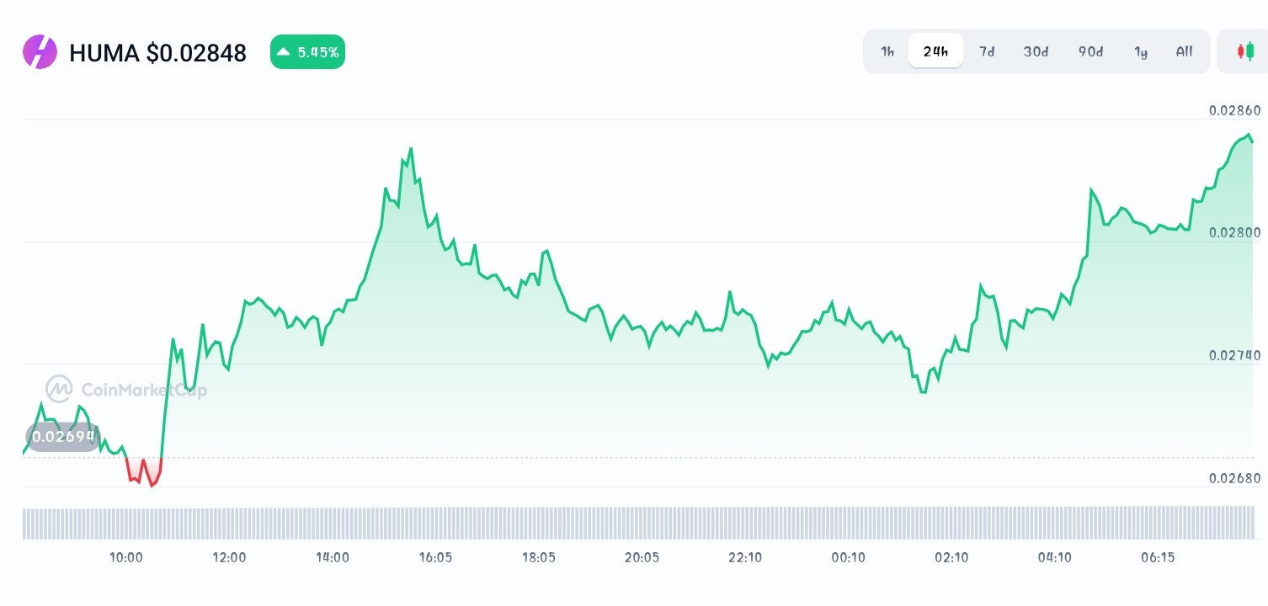
Task: Click the 10:00 time axis label
Action: [125, 557]
